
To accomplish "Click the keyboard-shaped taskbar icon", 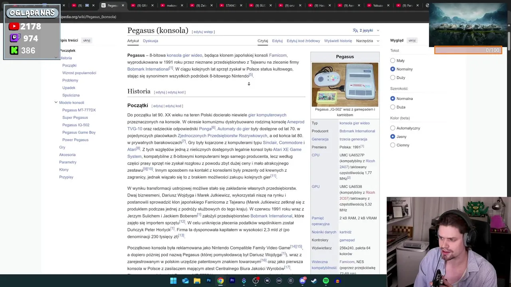I will [279, 281].
